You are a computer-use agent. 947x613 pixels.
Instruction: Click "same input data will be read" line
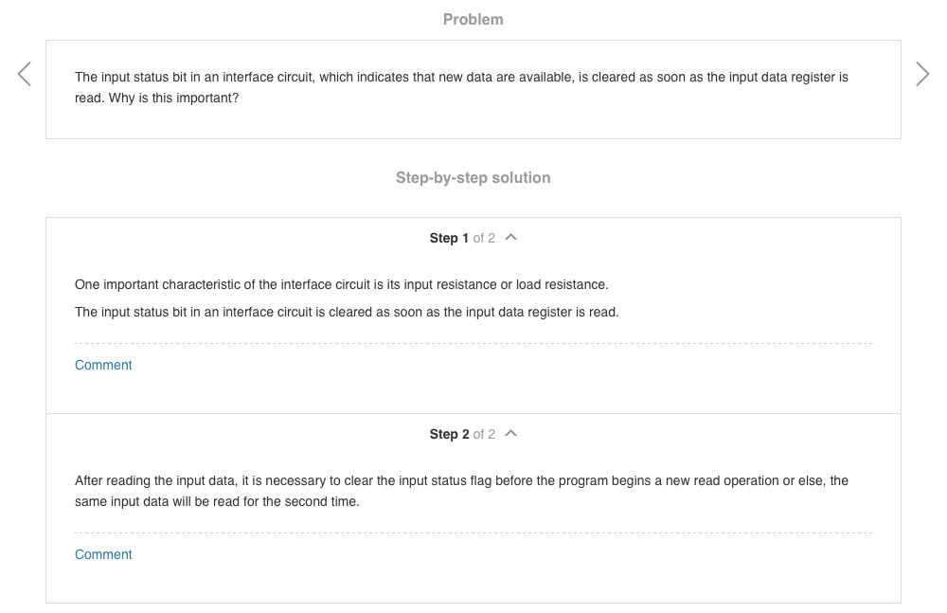click(x=217, y=501)
